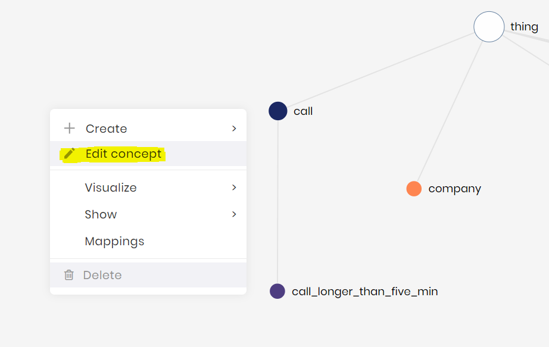Click the Show menu entry
This screenshot has height=347, width=549.
point(101,214)
